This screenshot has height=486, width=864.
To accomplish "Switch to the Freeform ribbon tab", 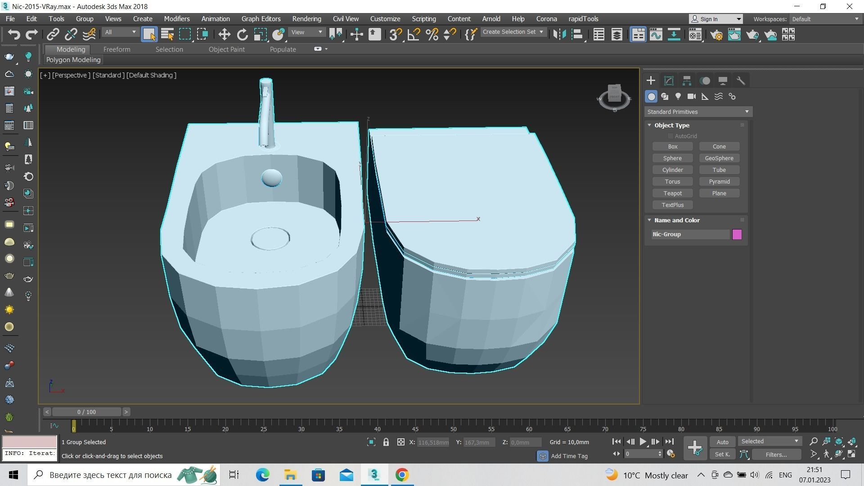I will (x=117, y=49).
